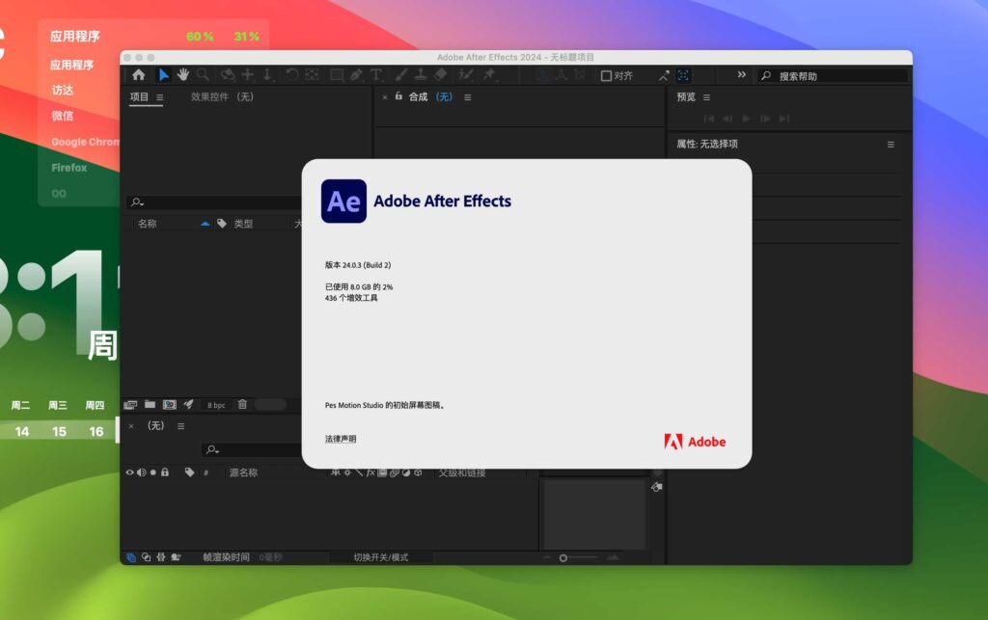Expand the toolbar overflow double-chevron
This screenshot has height=620, width=988.
click(x=741, y=75)
